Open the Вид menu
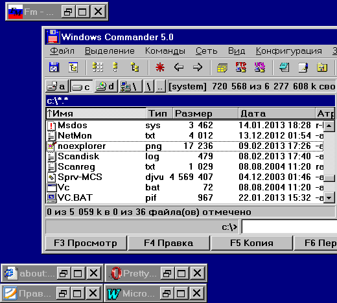The width and height of the screenshot is (337, 303). (237, 51)
